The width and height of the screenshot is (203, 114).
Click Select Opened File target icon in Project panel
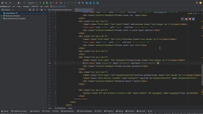pyautogui.click(x=30, y=10)
